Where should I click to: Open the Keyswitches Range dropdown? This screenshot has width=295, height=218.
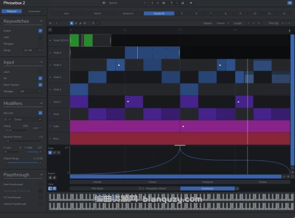click(x=32, y=50)
